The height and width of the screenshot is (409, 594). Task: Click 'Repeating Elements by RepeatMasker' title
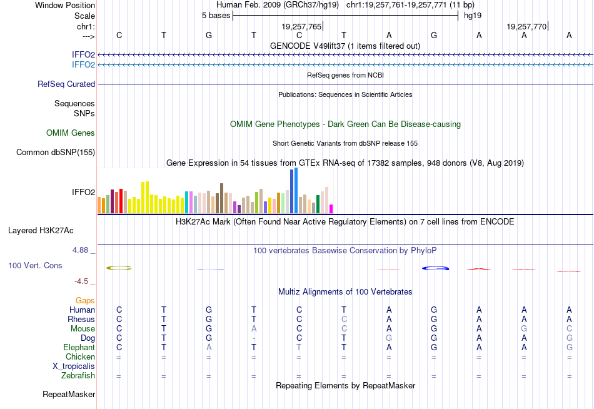tap(345, 386)
